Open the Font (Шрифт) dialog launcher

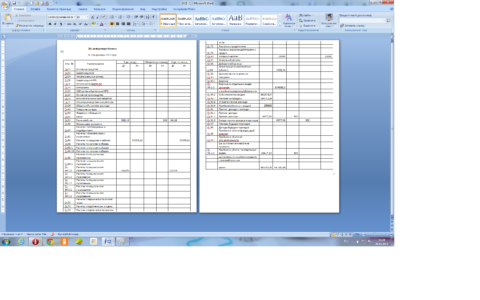coord(105,30)
